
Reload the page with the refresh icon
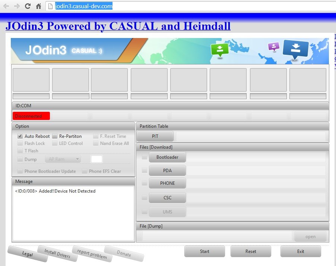coord(28,6)
